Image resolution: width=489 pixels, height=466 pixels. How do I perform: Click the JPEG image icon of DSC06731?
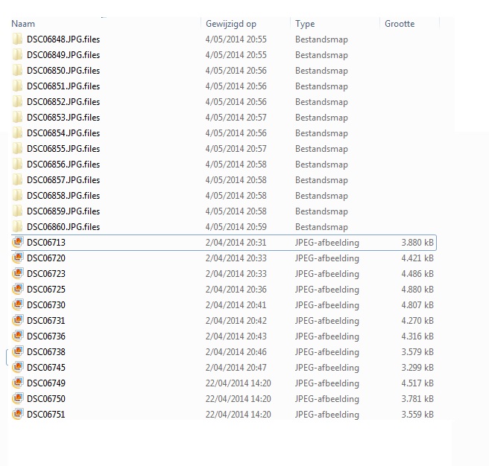[18, 320]
